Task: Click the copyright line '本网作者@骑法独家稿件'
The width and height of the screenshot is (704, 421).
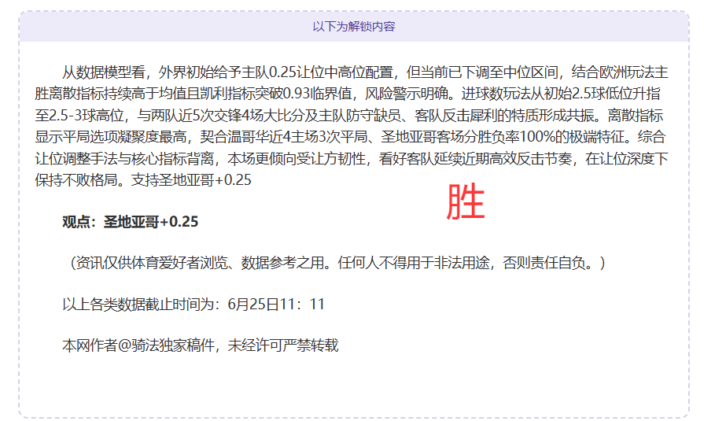Action: pos(201,345)
